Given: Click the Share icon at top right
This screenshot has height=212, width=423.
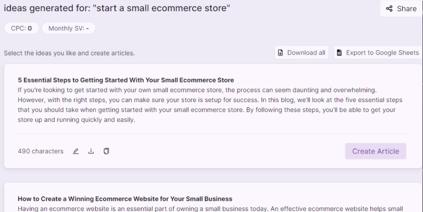Looking at the screenshot, I should click(389, 8).
